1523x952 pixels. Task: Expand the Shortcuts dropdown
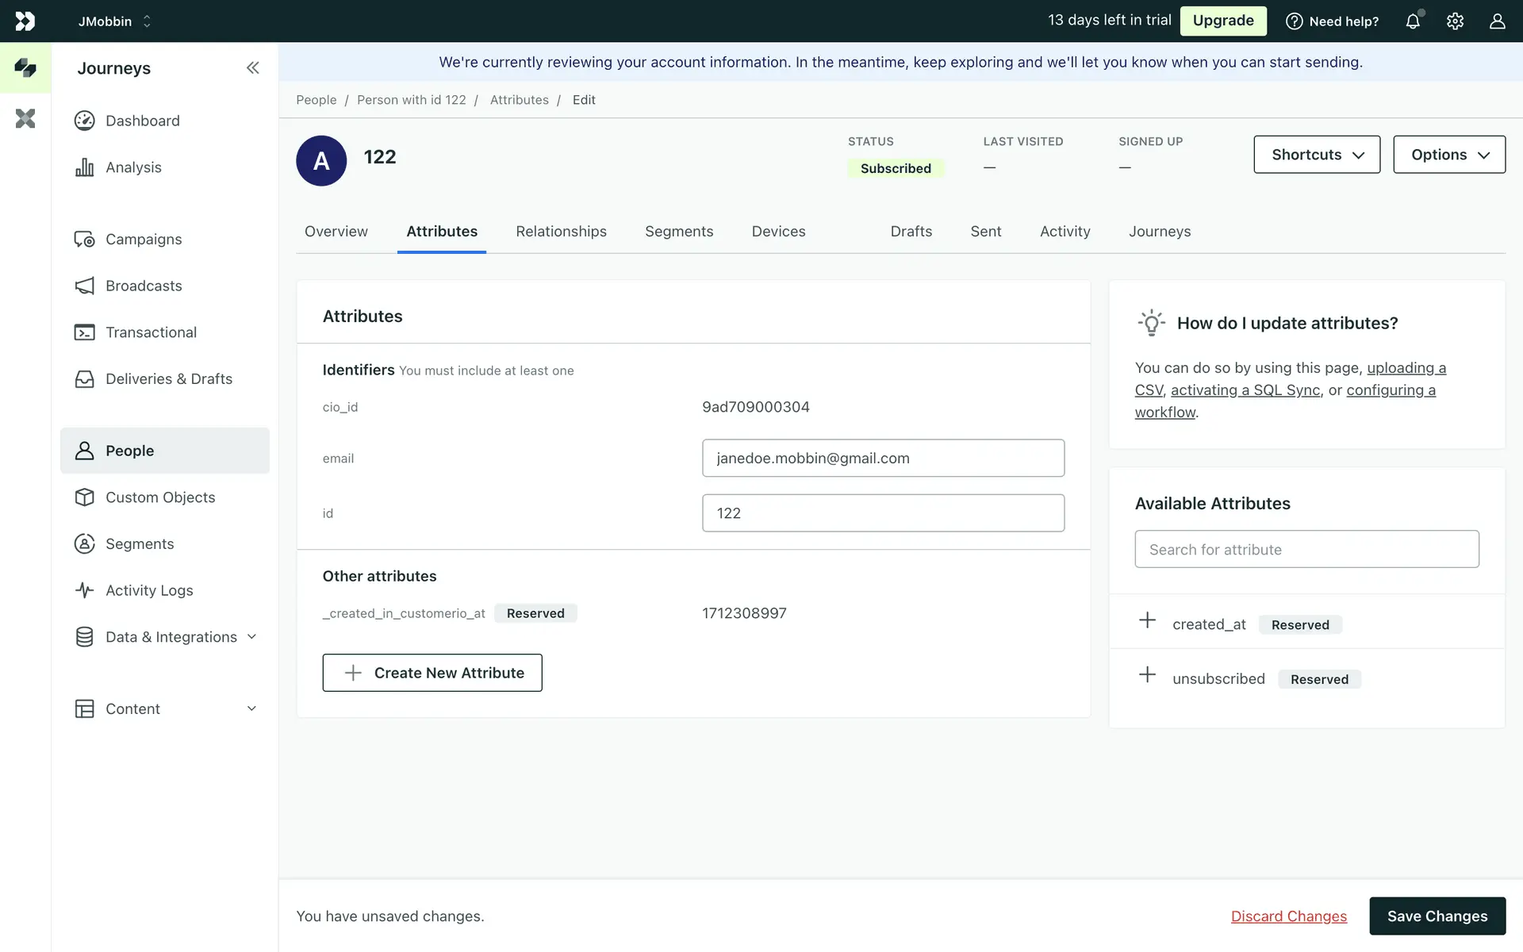(x=1317, y=155)
